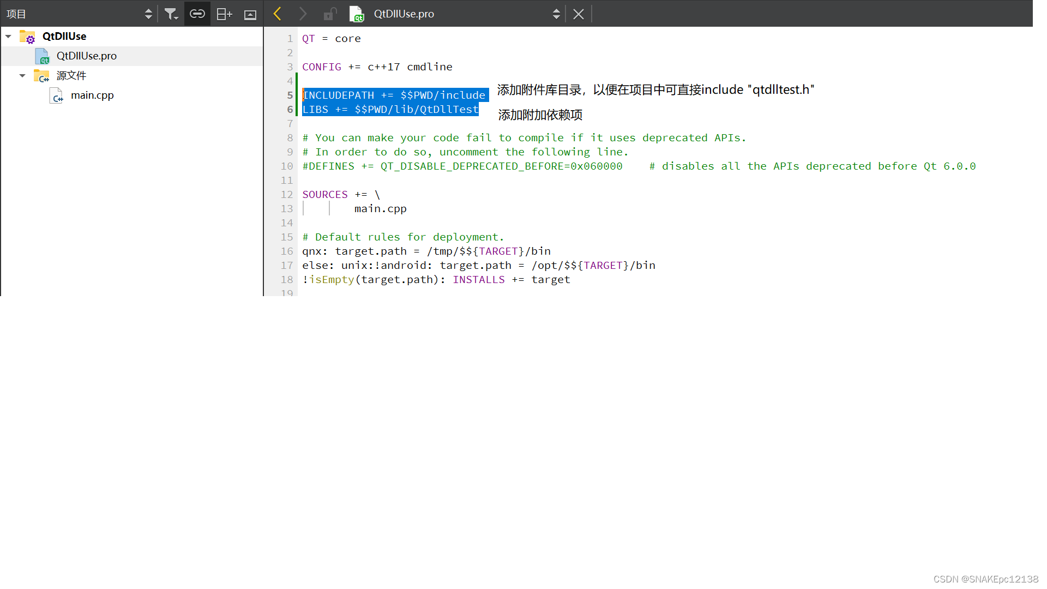
Task: Click the 源文件 folder icon
Action: [41, 76]
